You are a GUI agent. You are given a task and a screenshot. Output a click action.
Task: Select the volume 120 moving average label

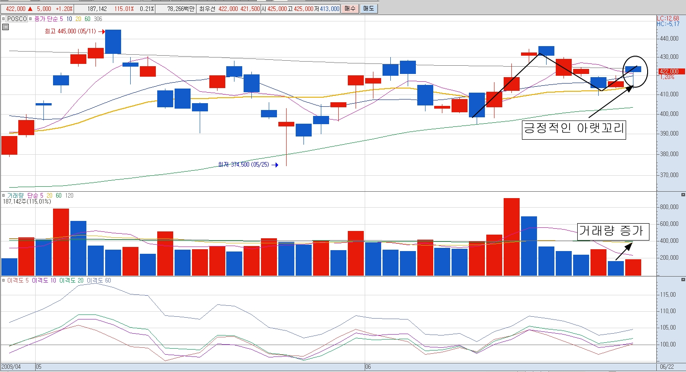pyautogui.click(x=69, y=195)
